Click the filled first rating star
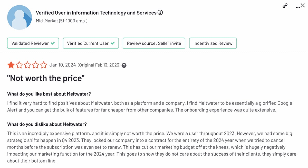 pyautogui.click(x=11, y=65)
